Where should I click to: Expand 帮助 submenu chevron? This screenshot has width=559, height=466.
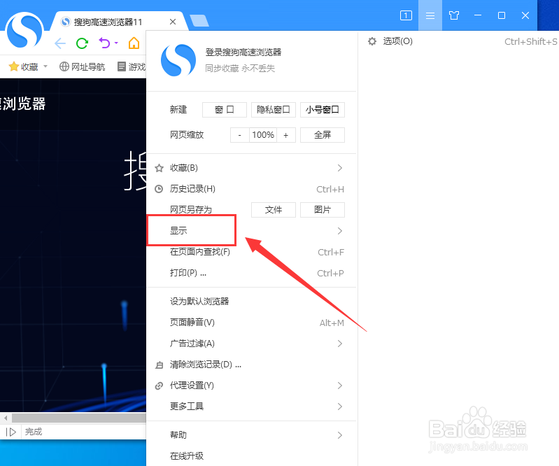click(x=340, y=435)
